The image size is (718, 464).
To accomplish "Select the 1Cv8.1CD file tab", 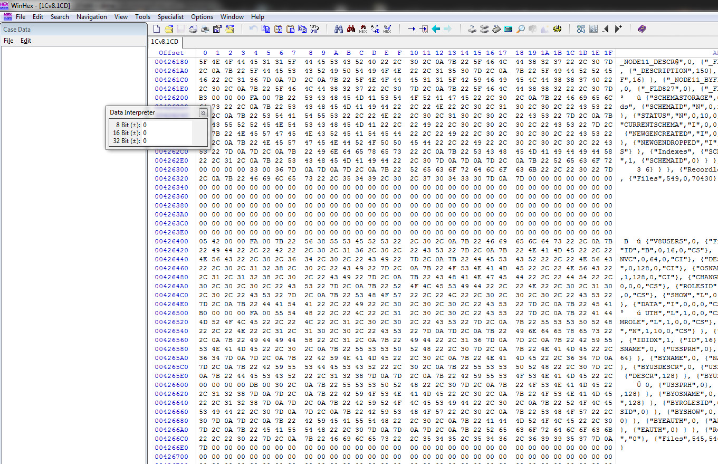I will (165, 42).
